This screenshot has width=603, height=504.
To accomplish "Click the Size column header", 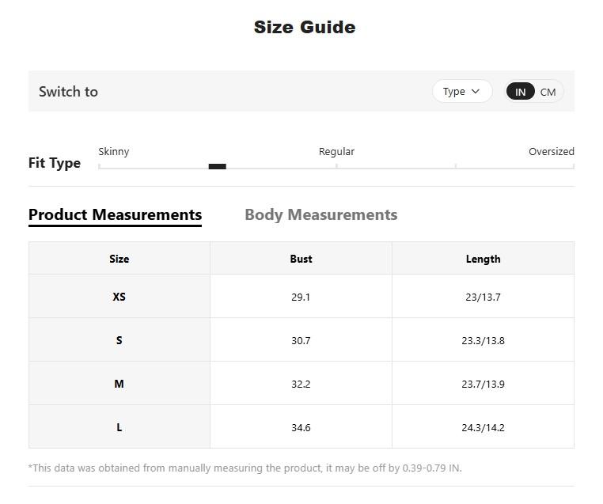I will [119, 259].
